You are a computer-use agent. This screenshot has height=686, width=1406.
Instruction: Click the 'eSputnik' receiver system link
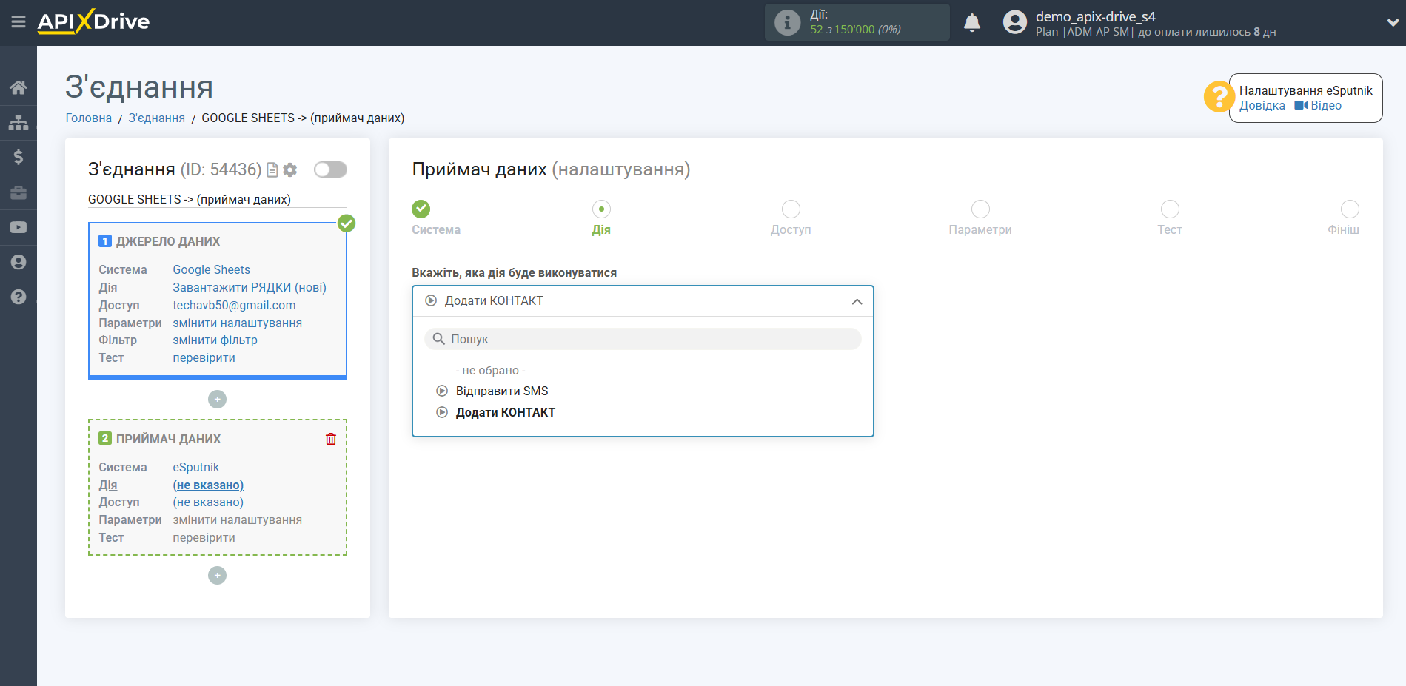pos(196,468)
